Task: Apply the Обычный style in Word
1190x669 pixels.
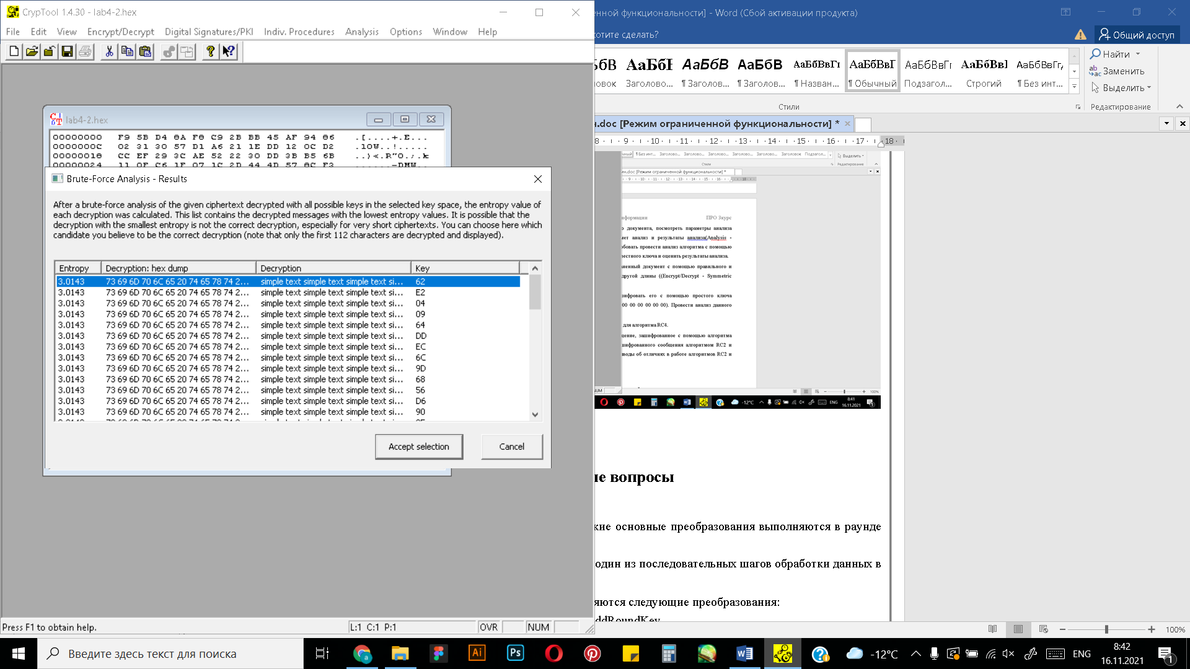Action: pos(872,72)
